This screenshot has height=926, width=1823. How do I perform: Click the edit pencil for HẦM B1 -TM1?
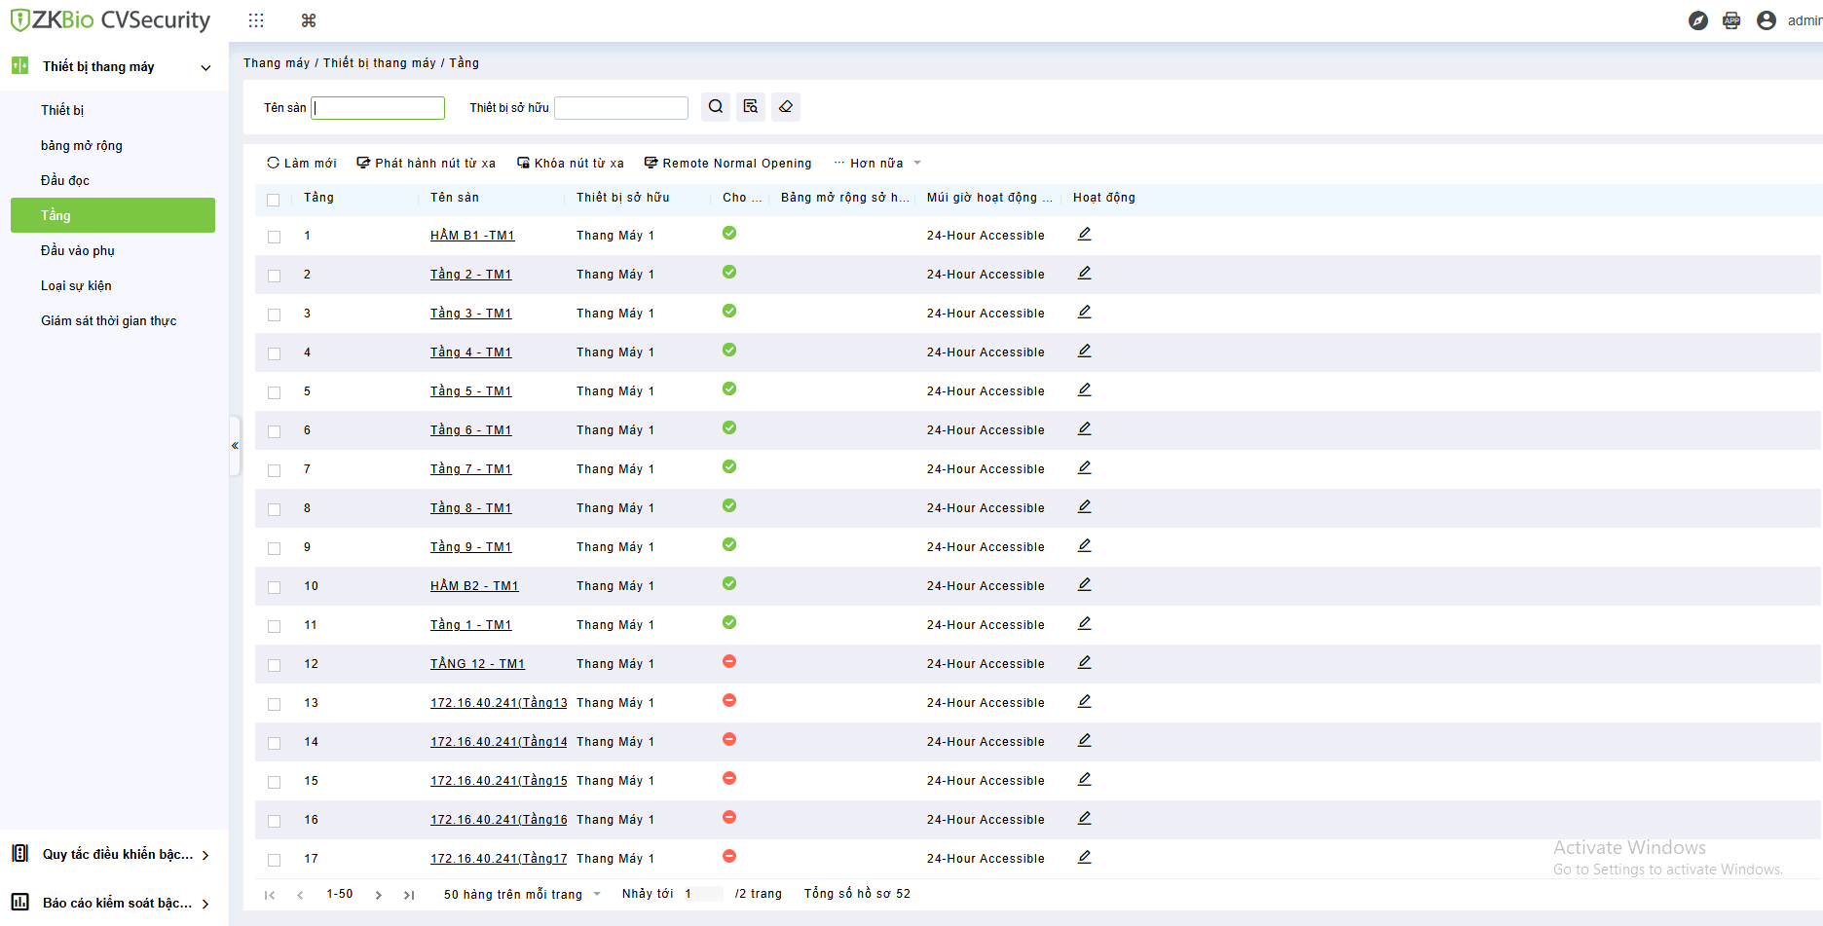1084,235
